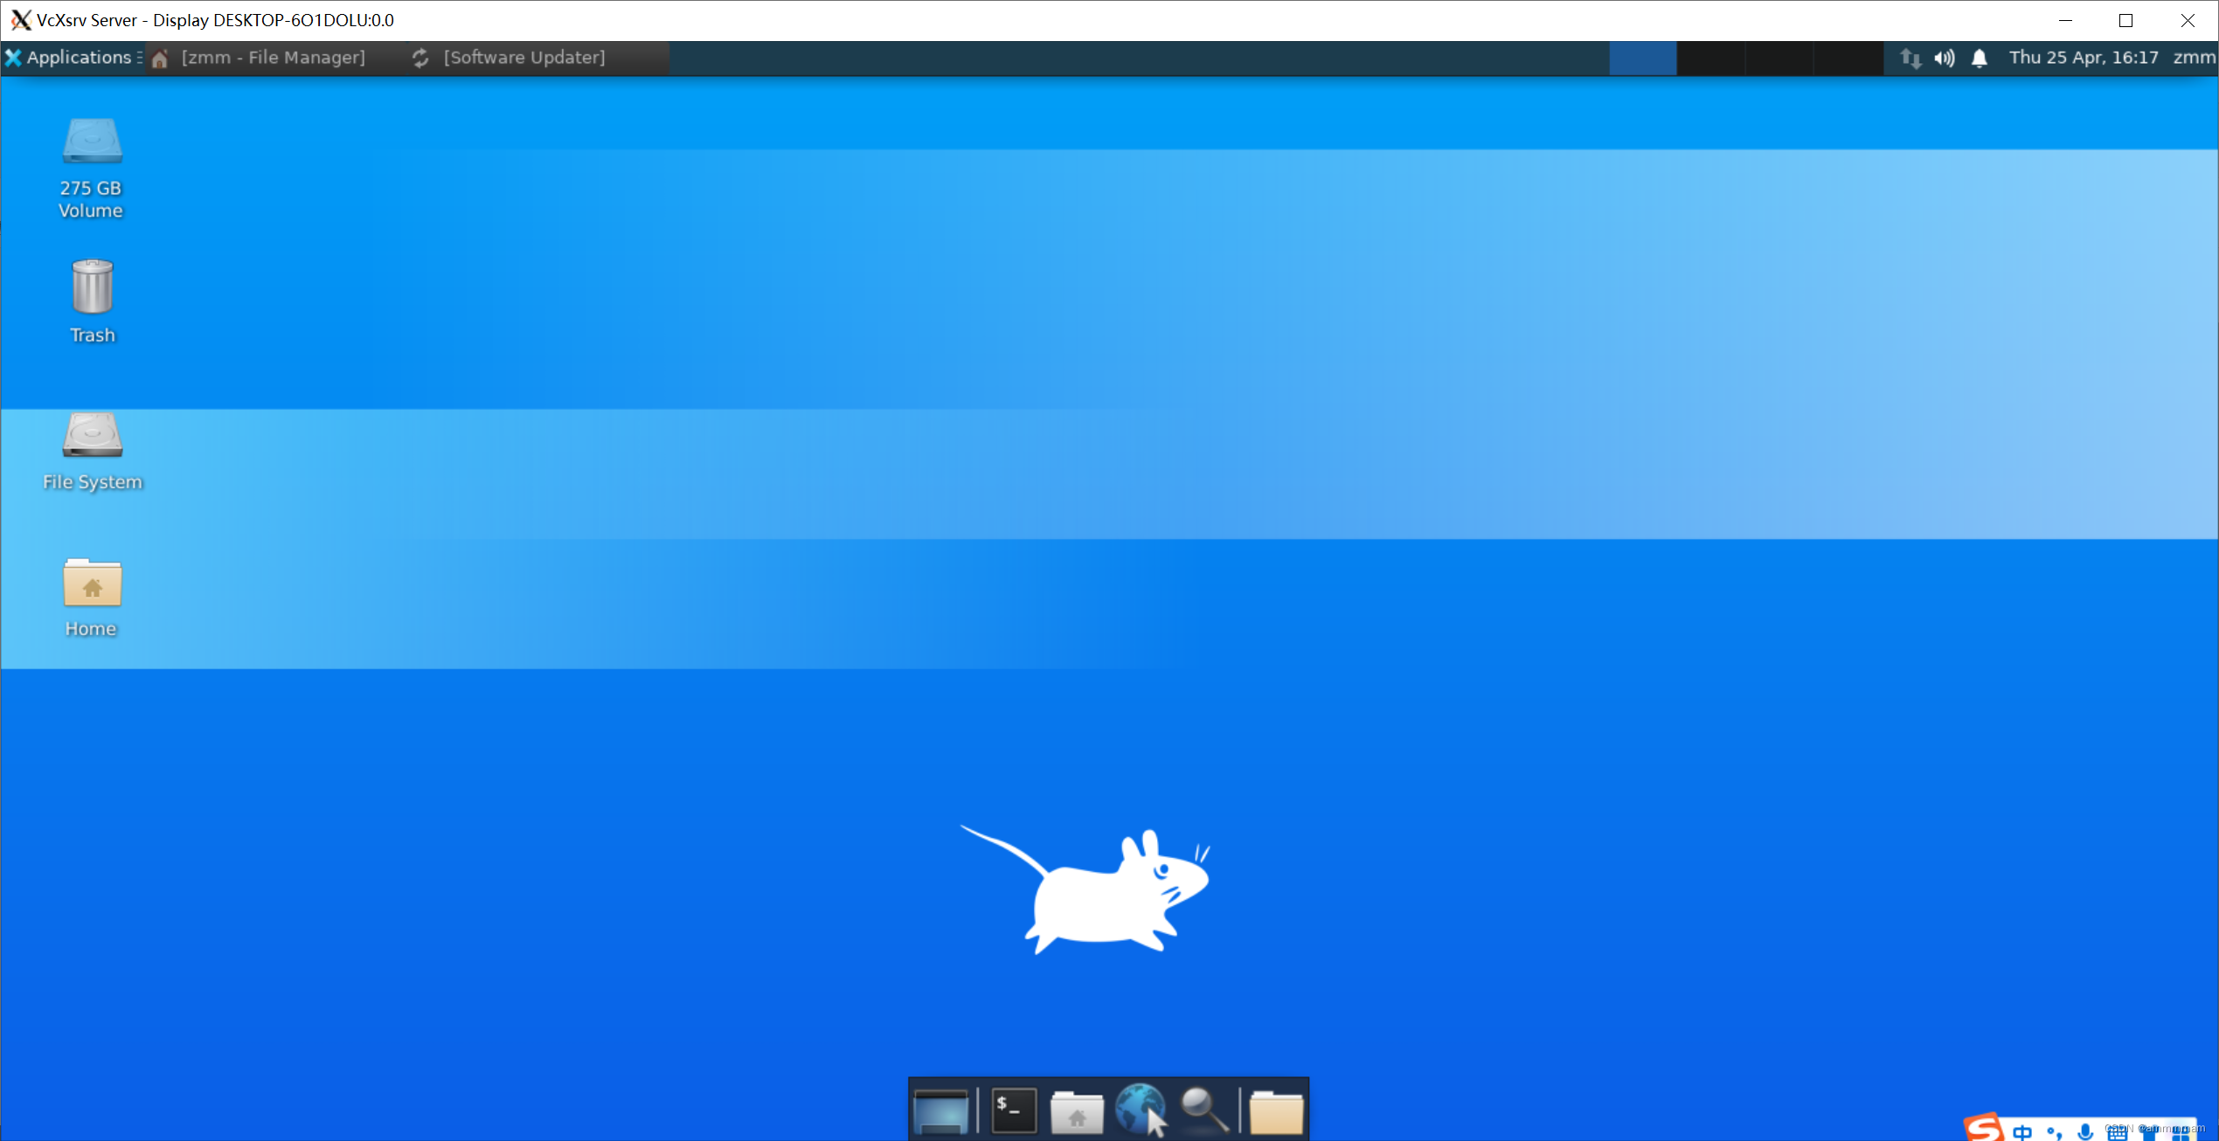Launch the terminal emulator from dock
The image size is (2219, 1141).
tap(1013, 1110)
